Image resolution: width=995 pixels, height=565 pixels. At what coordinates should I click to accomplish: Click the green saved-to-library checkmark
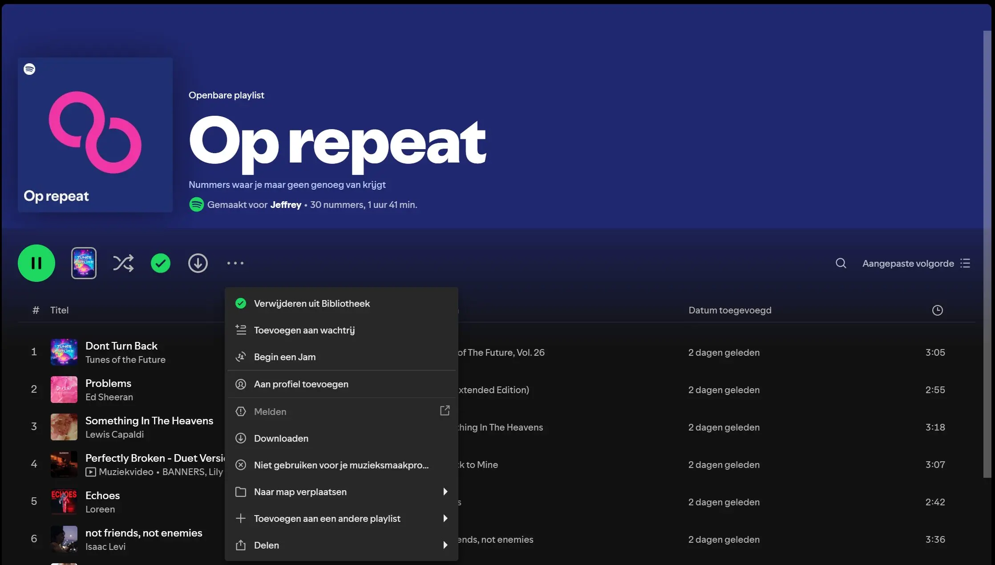tap(161, 263)
